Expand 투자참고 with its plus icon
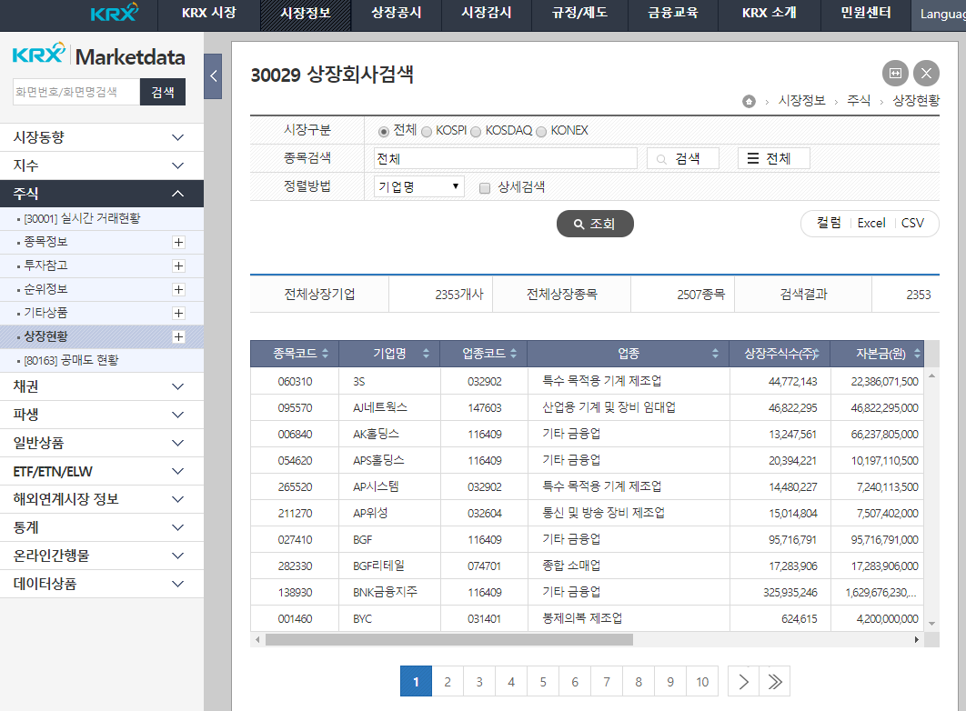966x711 pixels. 178,265
